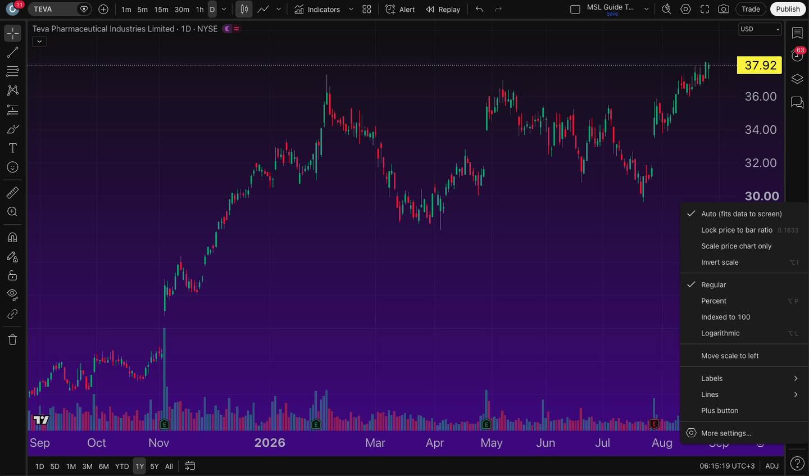Viewport: 809px width, 476px height.
Task: Open the USD currency dropdown
Action: [x=760, y=29]
